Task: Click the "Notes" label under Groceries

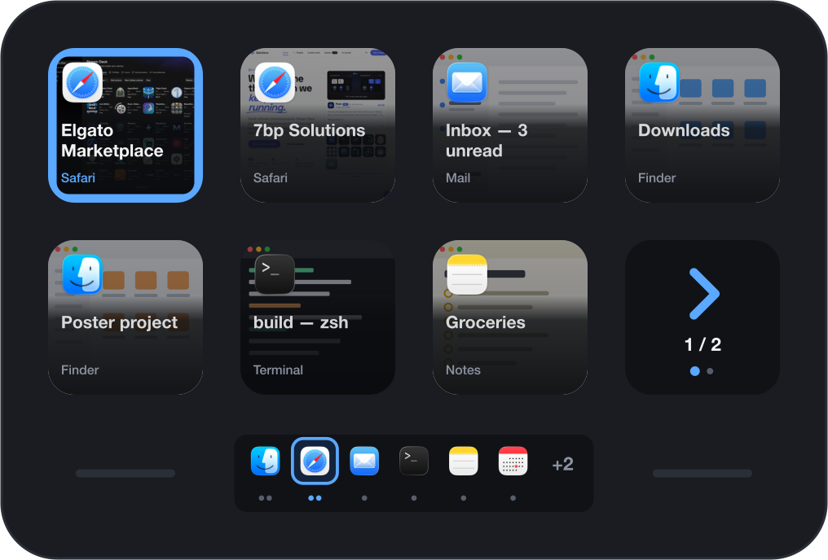Action: 463,370
